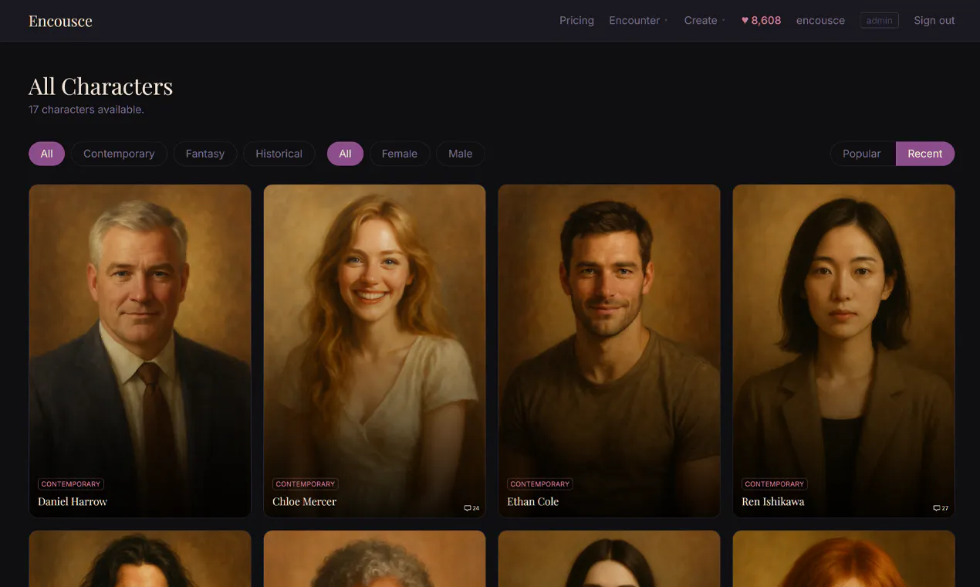The height and width of the screenshot is (587, 980).
Task: Click the Chloe Mercer name text
Action: pyautogui.click(x=304, y=501)
